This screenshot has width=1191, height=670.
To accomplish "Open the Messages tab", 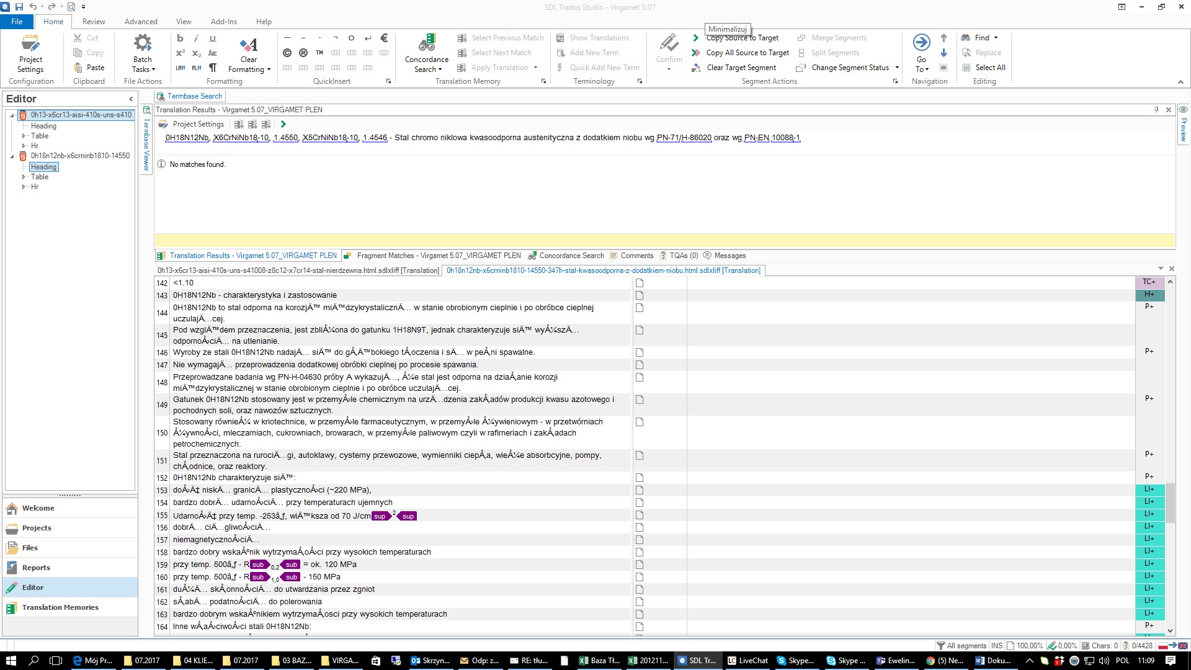I will coord(725,256).
